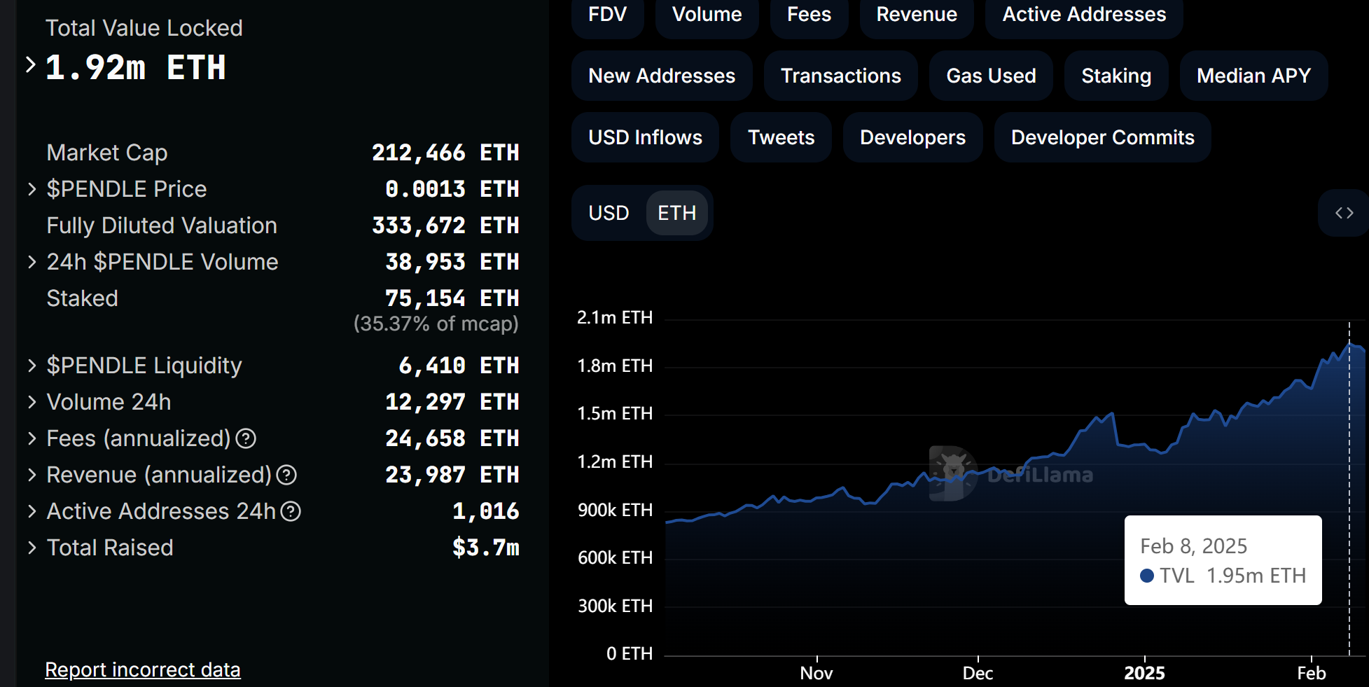
Task: Switch chart denomination to USD
Action: coord(609,213)
